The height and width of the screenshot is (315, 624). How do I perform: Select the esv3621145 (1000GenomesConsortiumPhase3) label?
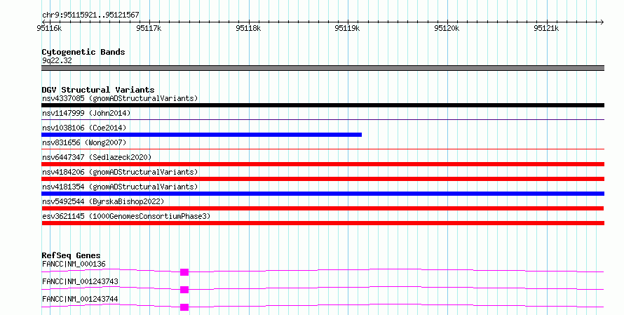click(126, 216)
